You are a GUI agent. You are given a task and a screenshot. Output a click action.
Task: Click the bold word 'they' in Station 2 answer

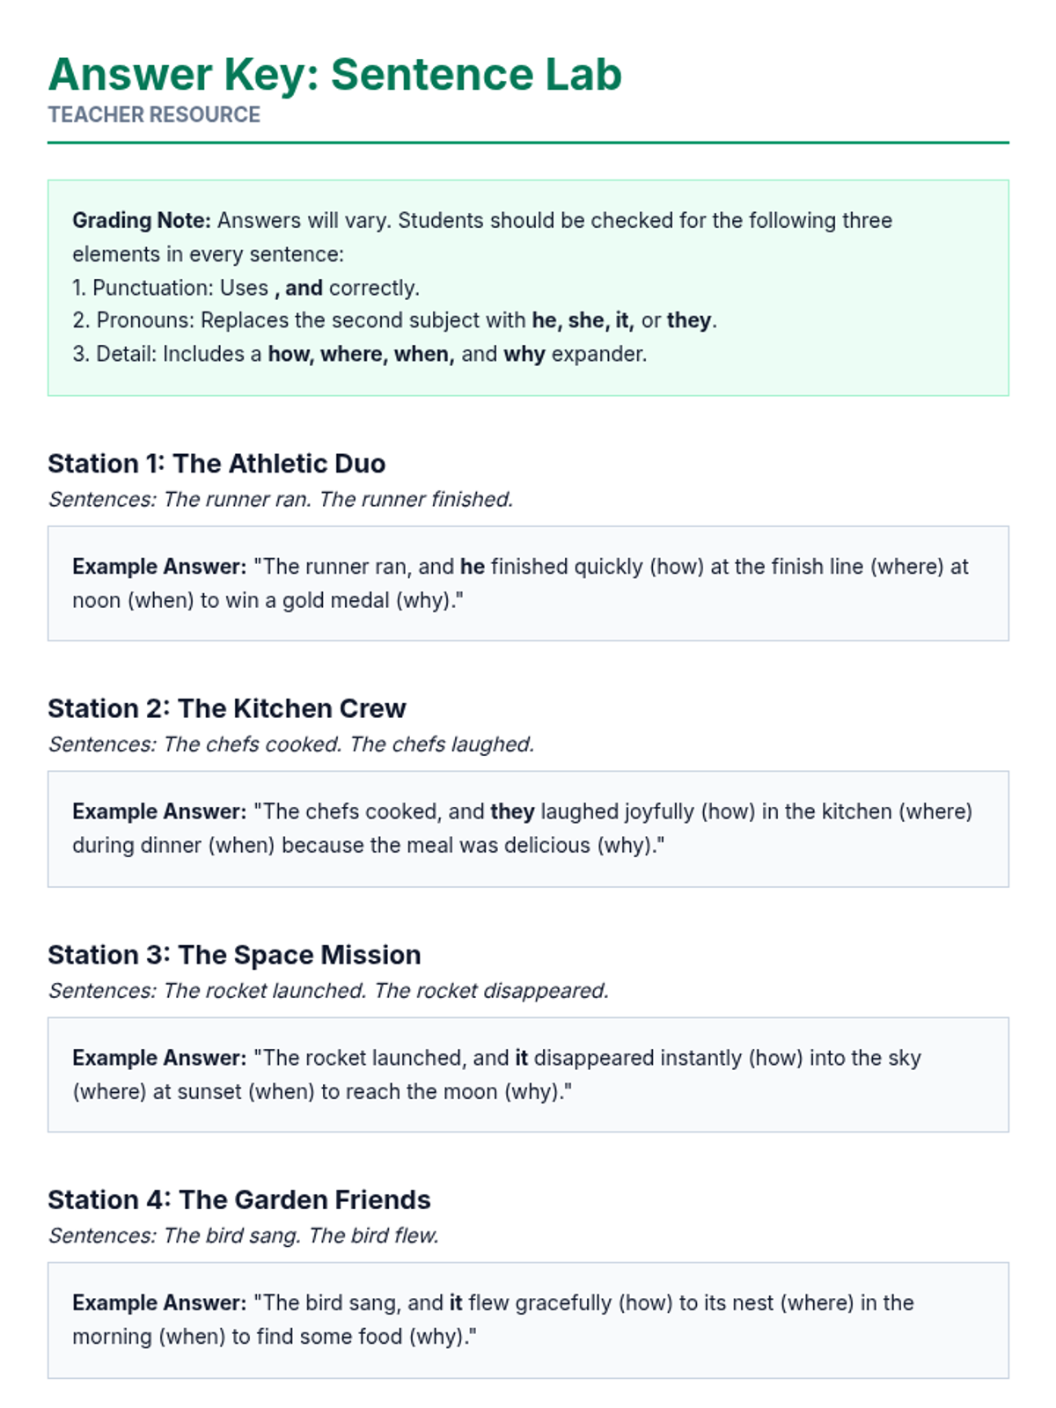512,811
